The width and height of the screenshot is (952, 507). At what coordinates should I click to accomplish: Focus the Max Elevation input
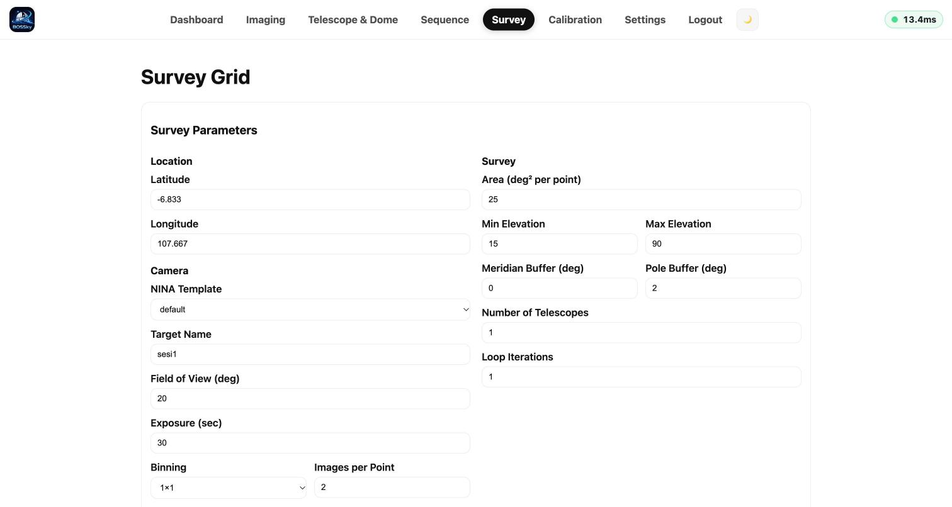(723, 244)
